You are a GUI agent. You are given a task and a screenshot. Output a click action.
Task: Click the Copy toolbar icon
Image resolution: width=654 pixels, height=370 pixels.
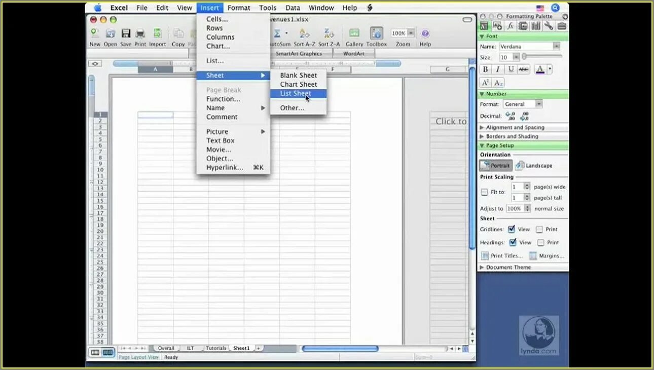[x=178, y=33]
